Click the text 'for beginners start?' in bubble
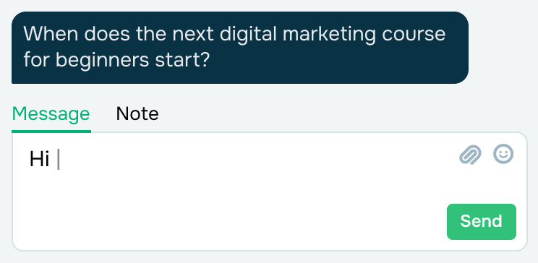538x263 pixels. click(x=116, y=60)
